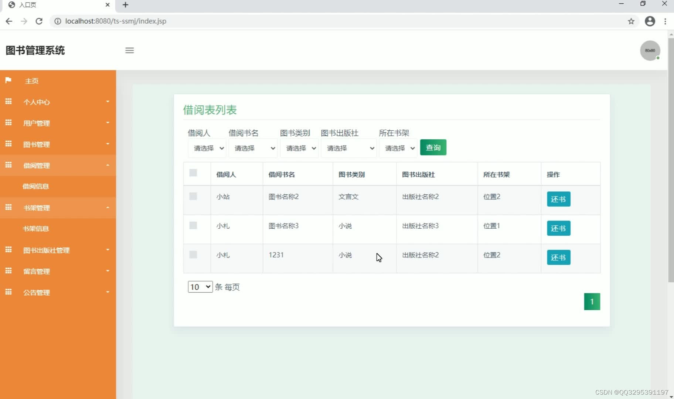
Task: Open the 图书类别 filter dropdown
Action: point(299,148)
